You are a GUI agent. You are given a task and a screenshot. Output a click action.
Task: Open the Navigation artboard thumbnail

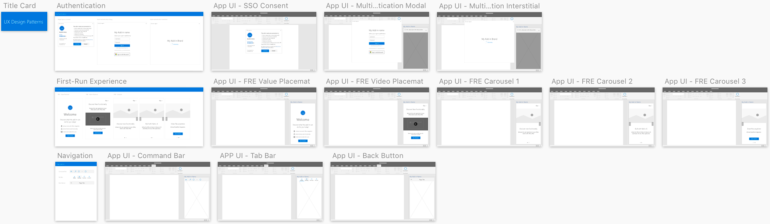pos(76,191)
